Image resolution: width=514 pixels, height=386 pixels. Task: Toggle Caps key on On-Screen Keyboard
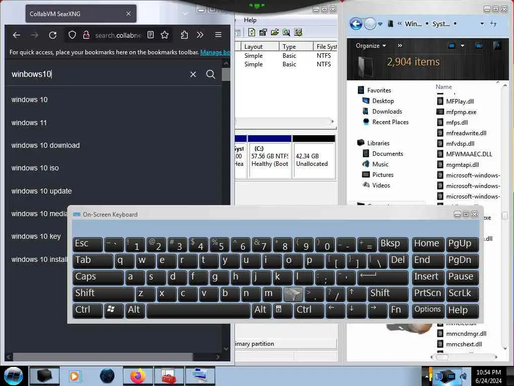pyautogui.click(x=98, y=277)
